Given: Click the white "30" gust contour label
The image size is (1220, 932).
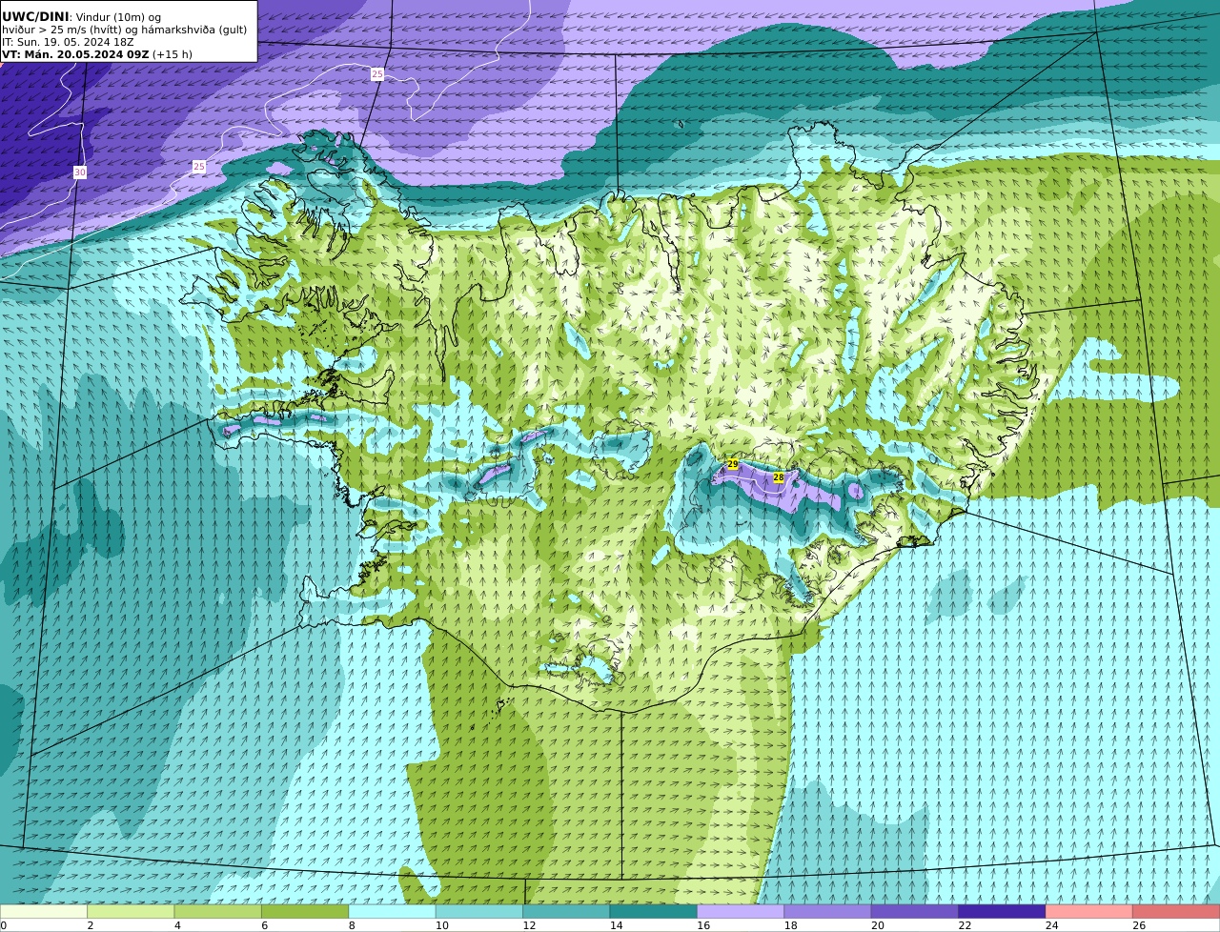Looking at the screenshot, I should [x=80, y=172].
